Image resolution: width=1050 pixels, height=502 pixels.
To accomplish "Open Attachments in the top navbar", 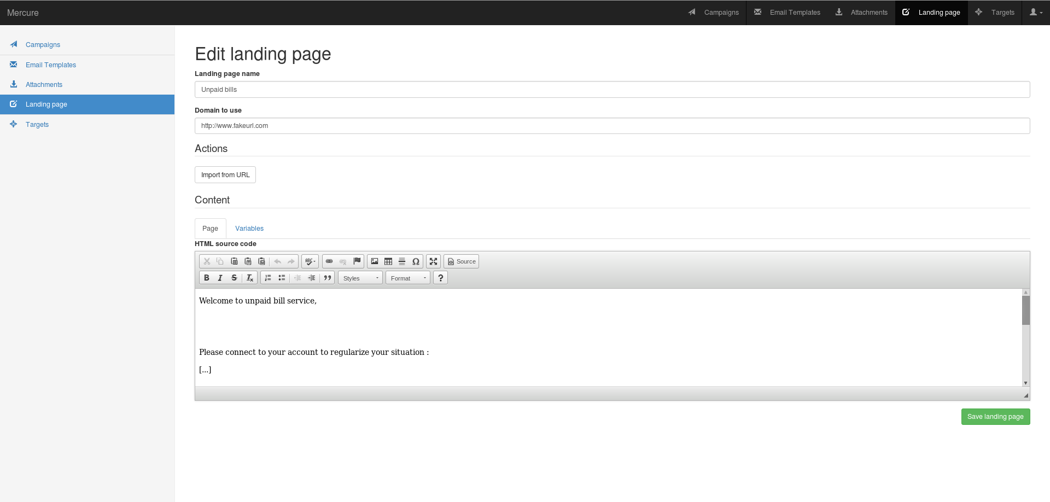I will (x=861, y=13).
